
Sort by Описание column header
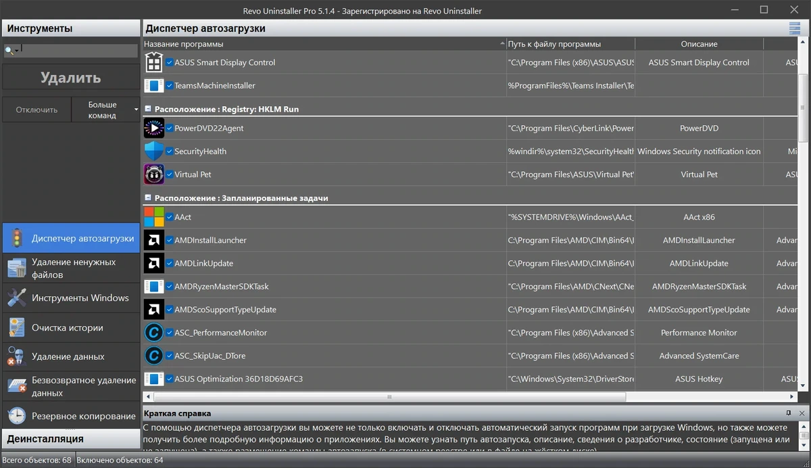[699, 44]
